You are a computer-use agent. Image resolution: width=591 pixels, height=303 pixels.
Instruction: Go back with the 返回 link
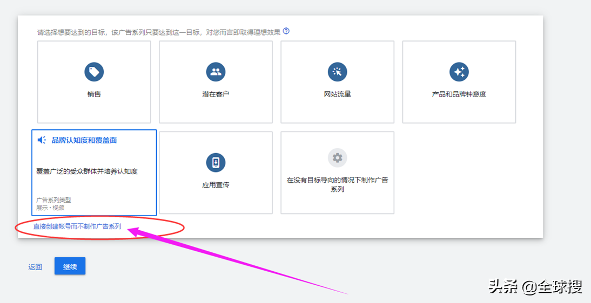pyautogui.click(x=35, y=267)
